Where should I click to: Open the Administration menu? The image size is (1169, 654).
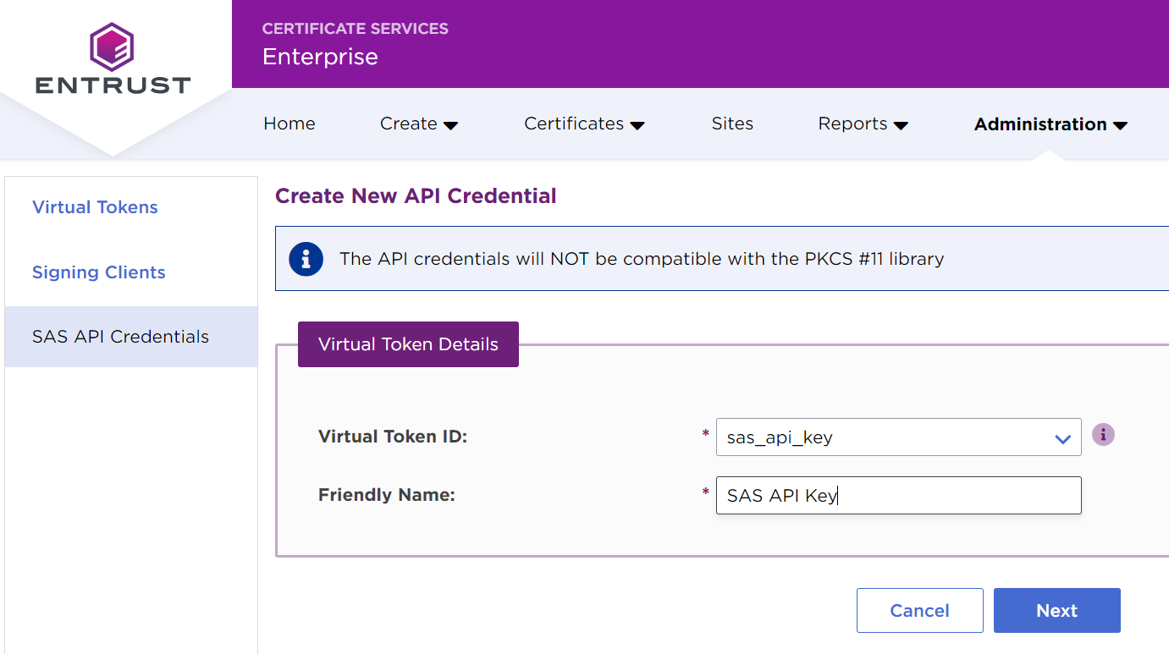pos(1050,124)
